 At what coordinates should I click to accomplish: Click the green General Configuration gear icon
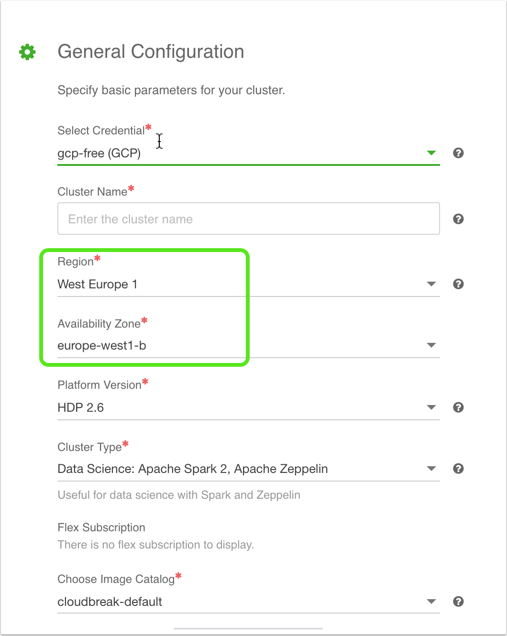pos(27,51)
